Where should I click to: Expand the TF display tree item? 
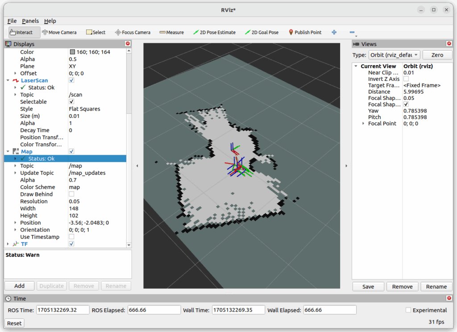point(8,244)
